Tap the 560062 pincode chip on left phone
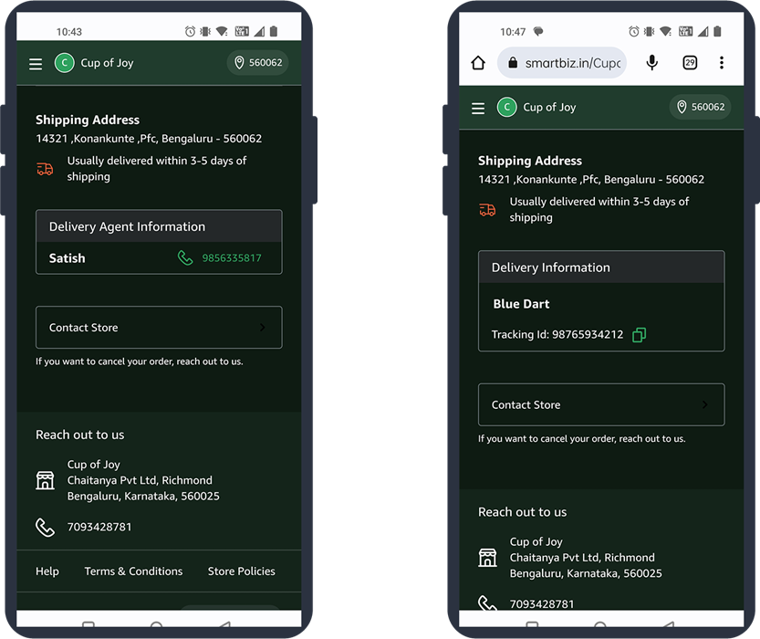Viewport: 760px width, 639px height. tap(257, 63)
